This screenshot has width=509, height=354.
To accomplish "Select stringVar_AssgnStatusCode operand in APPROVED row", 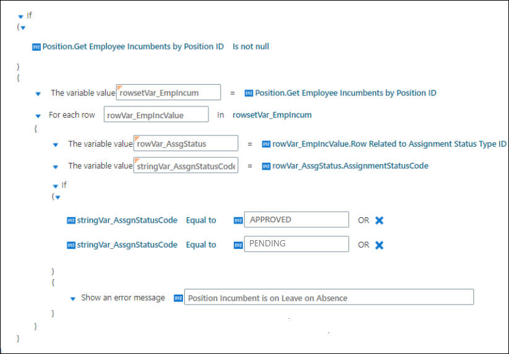I will pyautogui.click(x=127, y=220).
